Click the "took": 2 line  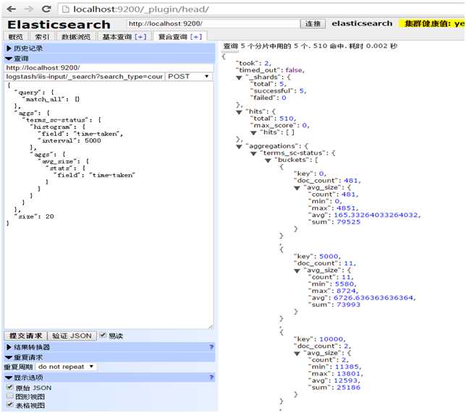tap(253, 63)
